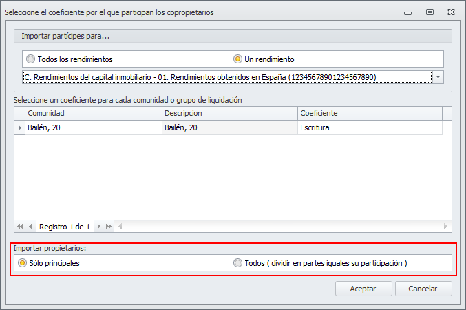
Task: Click the Aceptar button
Action: pos(363,289)
